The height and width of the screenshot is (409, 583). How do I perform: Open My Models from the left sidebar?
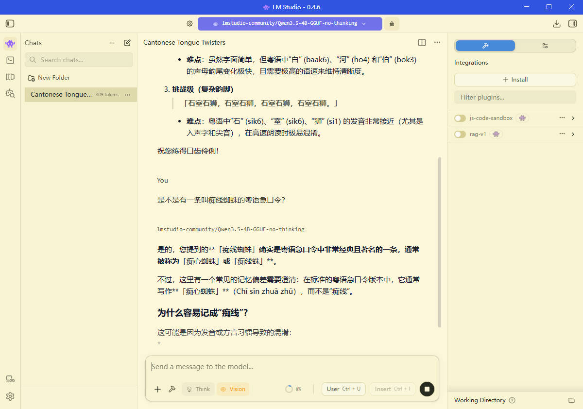pyautogui.click(x=10, y=77)
